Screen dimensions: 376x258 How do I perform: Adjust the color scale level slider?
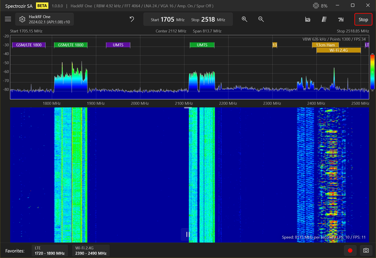tap(372, 72)
